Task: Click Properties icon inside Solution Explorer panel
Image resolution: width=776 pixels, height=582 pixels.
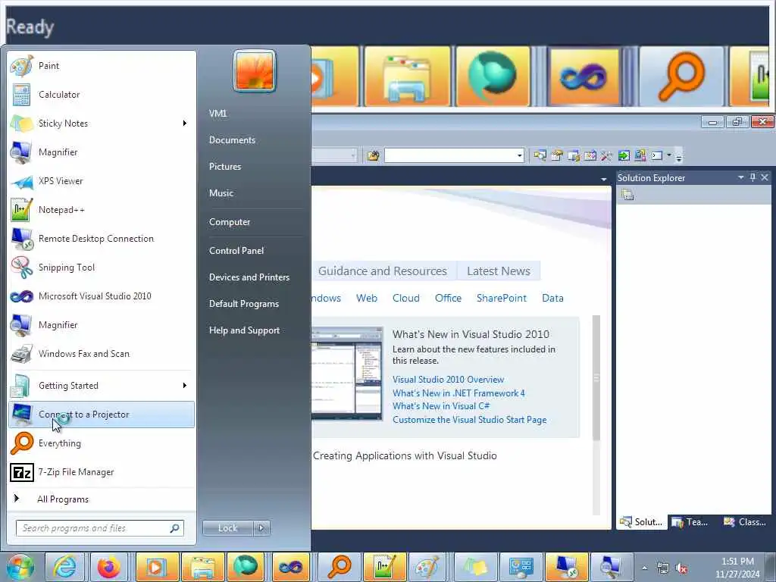Action: point(627,195)
